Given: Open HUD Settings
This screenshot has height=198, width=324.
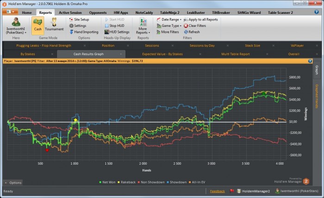Looking at the screenshot, I should (x=117, y=32).
